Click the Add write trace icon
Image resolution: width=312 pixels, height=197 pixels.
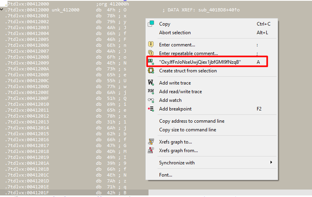pos(151,83)
